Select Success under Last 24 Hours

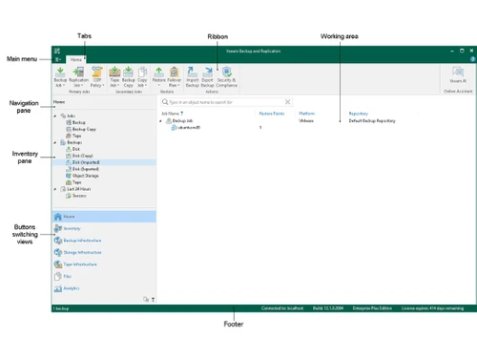click(x=76, y=196)
